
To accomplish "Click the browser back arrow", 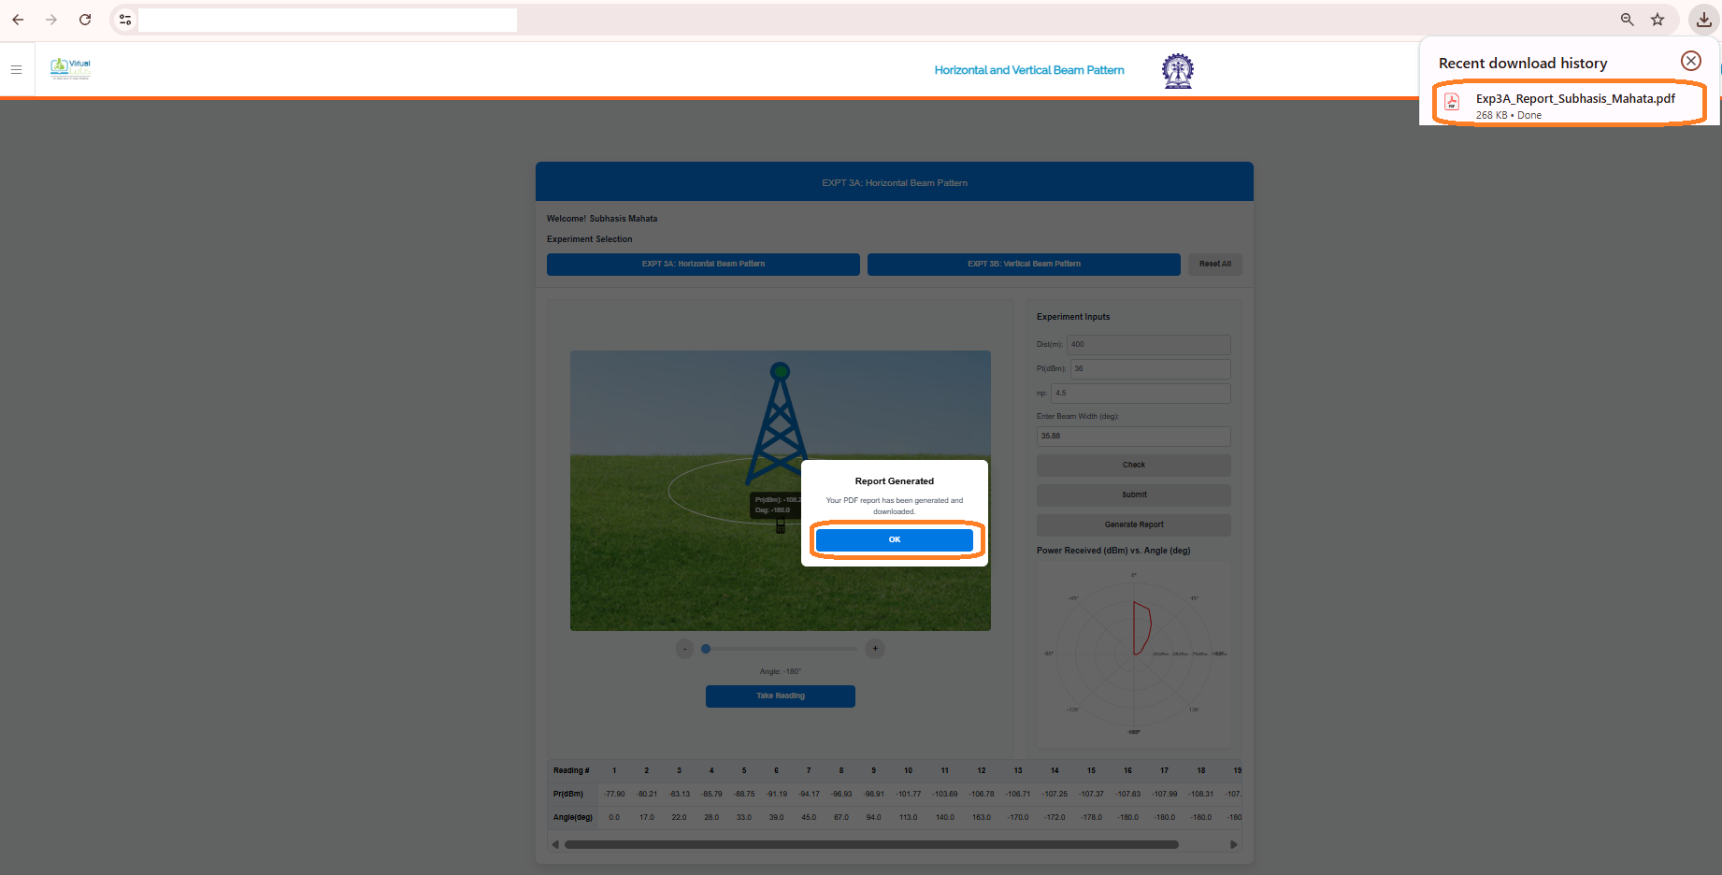I will pos(18,20).
